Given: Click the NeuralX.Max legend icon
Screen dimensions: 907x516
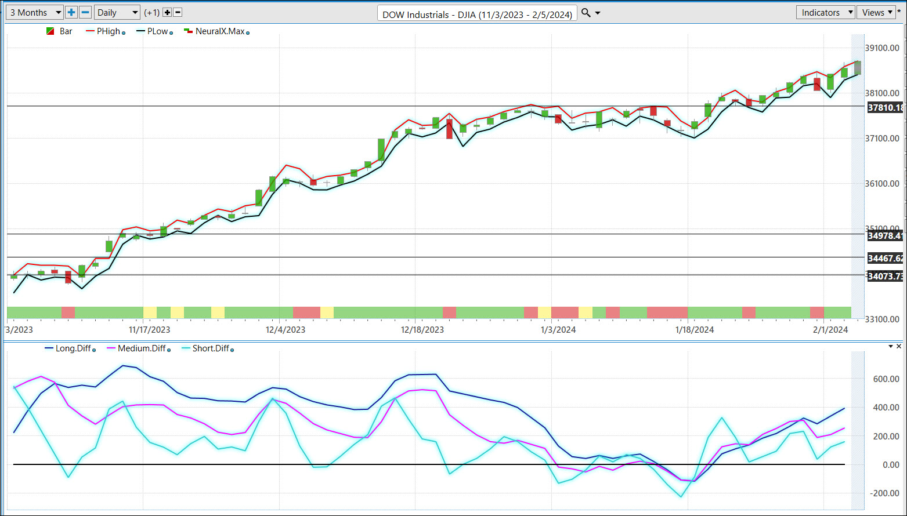Looking at the screenshot, I should 188,31.
